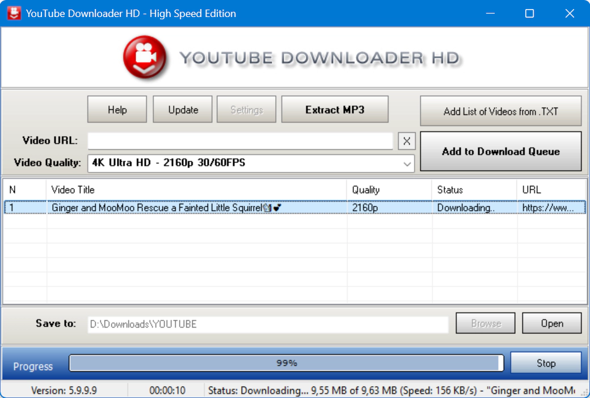Stop the current download
Image resolution: width=590 pixels, height=398 pixels.
point(546,363)
